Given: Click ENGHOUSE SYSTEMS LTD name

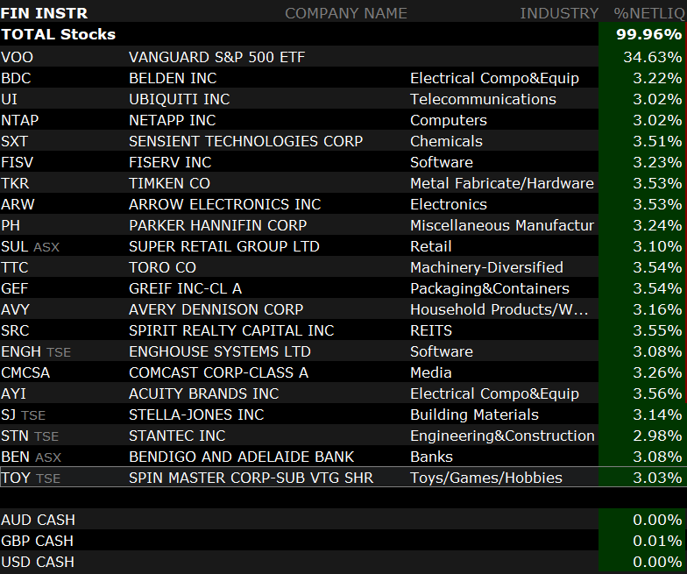Looking at the screenshot, I should coord(220,351).
